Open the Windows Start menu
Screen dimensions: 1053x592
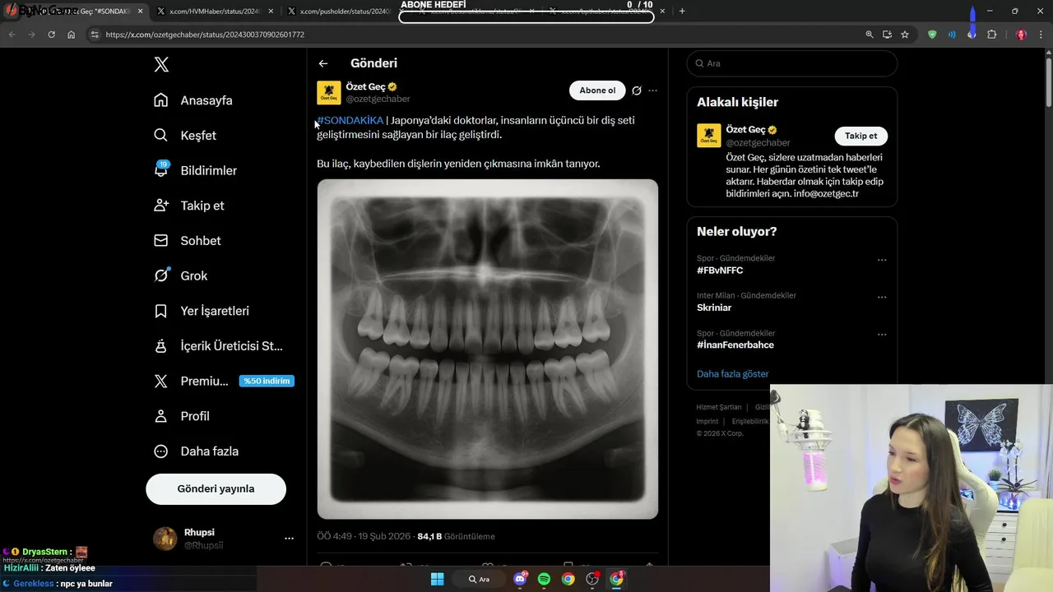click(437, 579)
